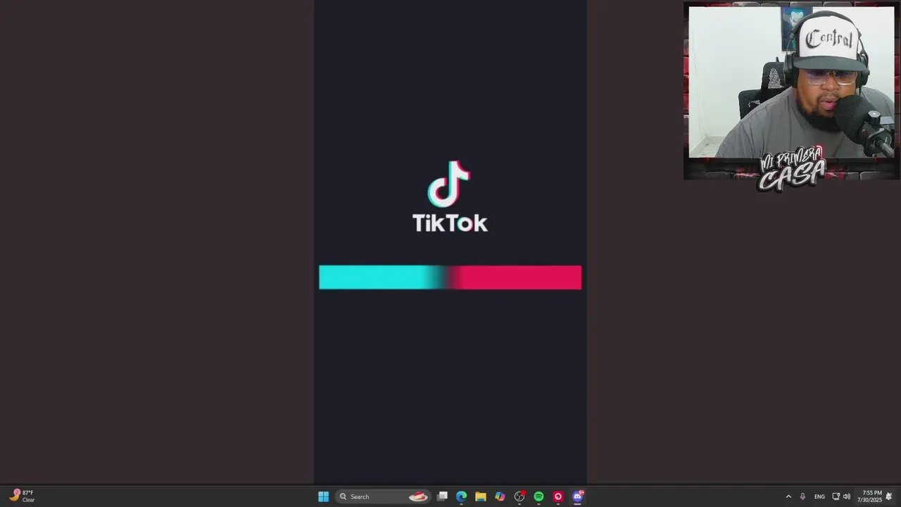Click the volume speaker icon
This screenshot has height=507, width=901.
[x=846, y=496]
